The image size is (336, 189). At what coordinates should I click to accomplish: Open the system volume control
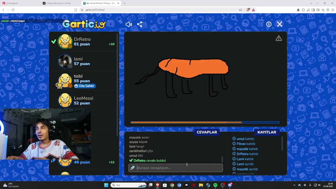(319, 185)
